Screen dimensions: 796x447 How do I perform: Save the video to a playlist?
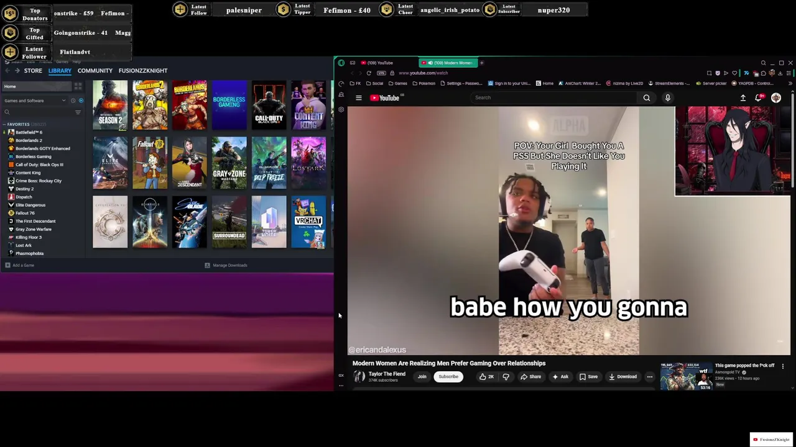point(588,377)
